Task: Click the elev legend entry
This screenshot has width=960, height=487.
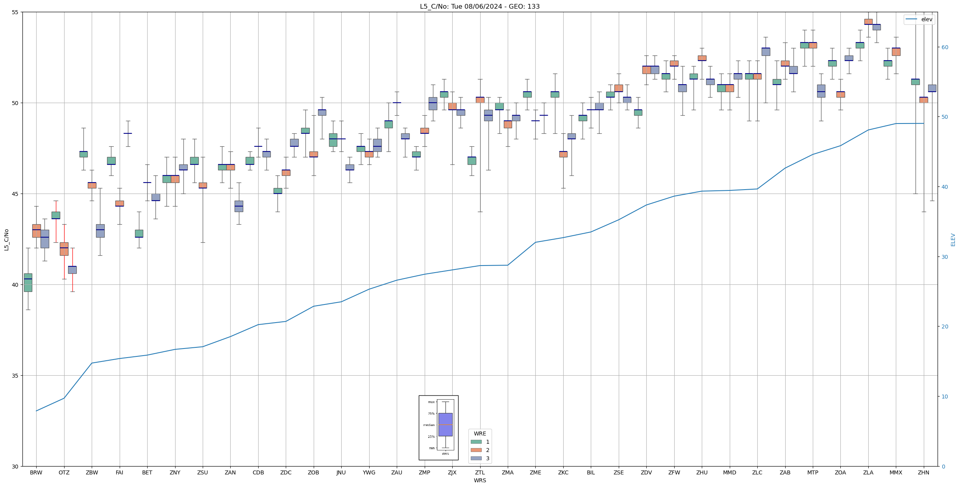Action: pos(919,19)
